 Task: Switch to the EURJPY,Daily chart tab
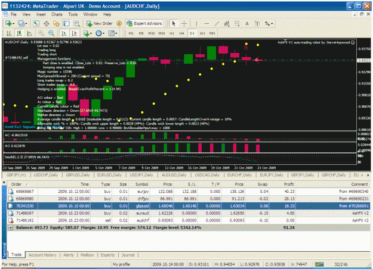[271, 175]
